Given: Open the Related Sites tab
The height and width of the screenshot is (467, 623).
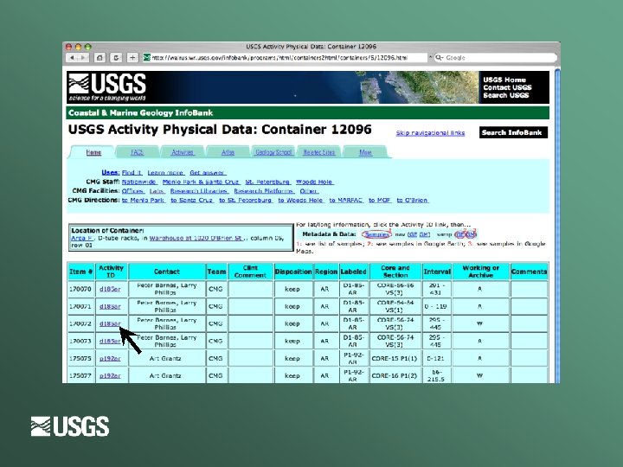Looking at the screenshot, I should coord(319,152).
